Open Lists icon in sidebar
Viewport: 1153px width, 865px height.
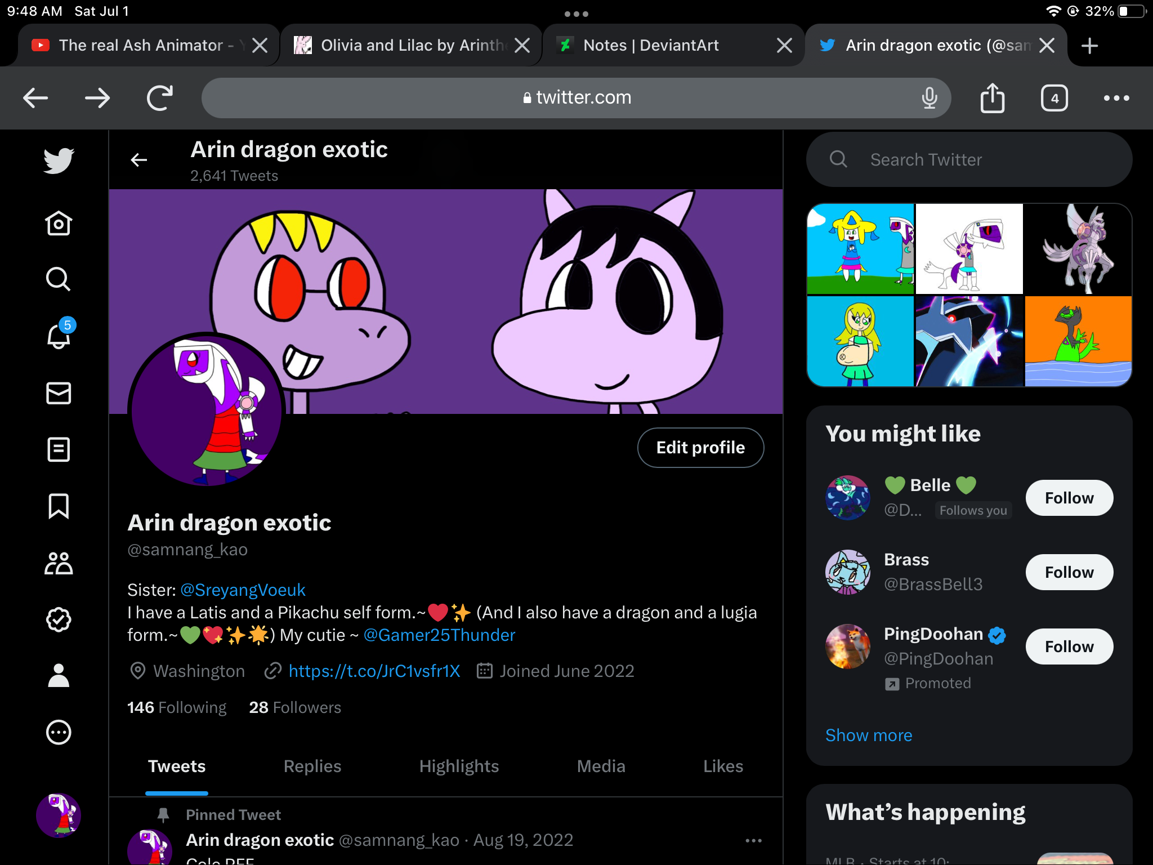(59, 449)
